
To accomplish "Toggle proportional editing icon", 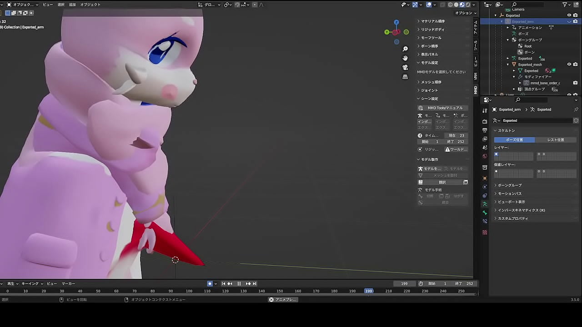I will pyautogui.click(x=254, y=5).
